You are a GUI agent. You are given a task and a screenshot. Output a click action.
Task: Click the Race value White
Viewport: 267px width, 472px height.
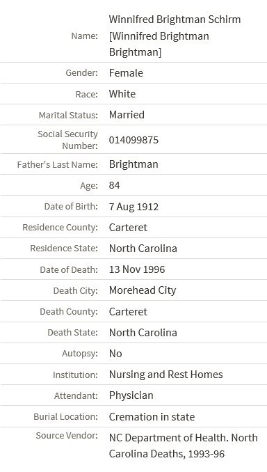click(x=122, y=93)
